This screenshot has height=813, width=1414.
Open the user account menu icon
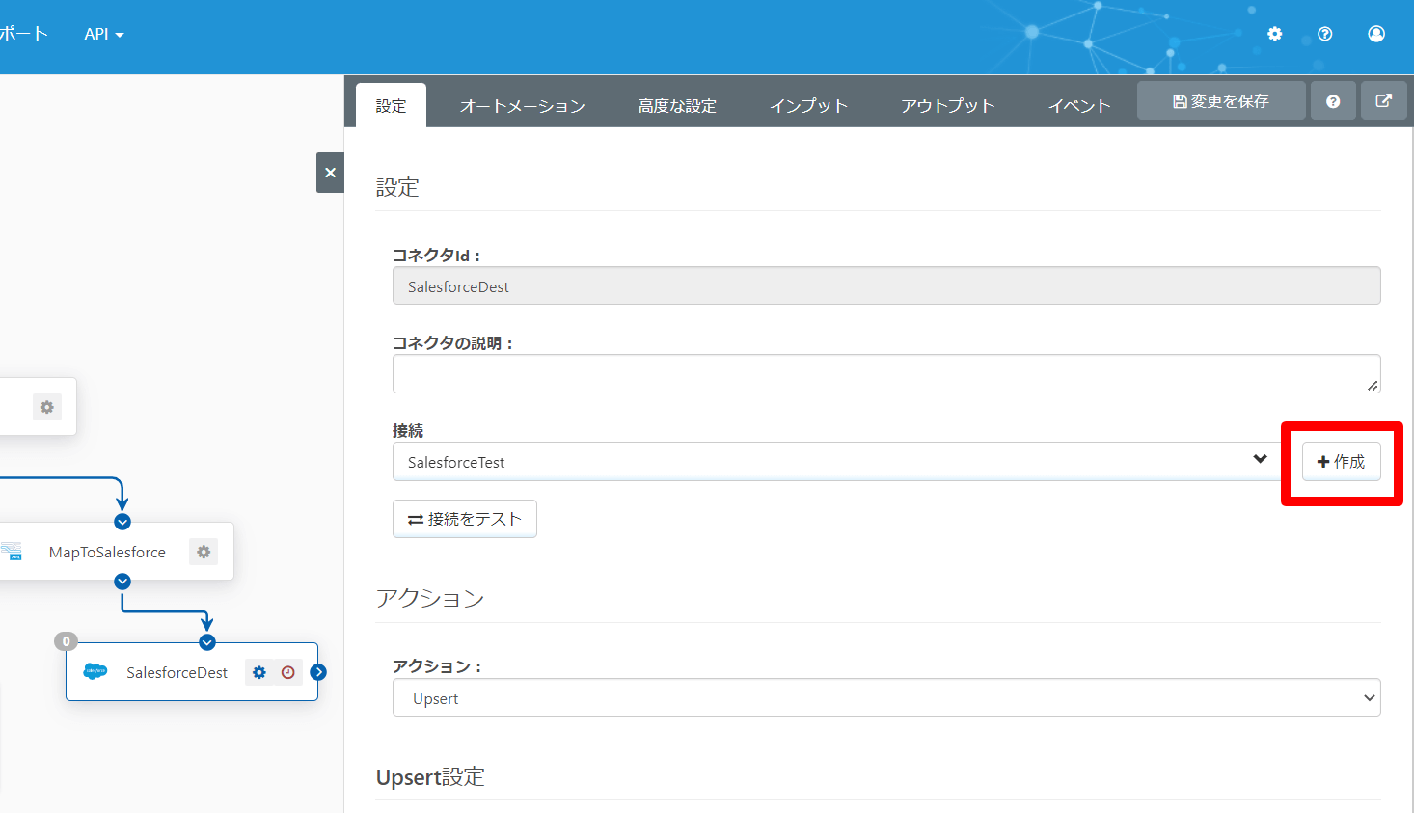coord(1376,34)
